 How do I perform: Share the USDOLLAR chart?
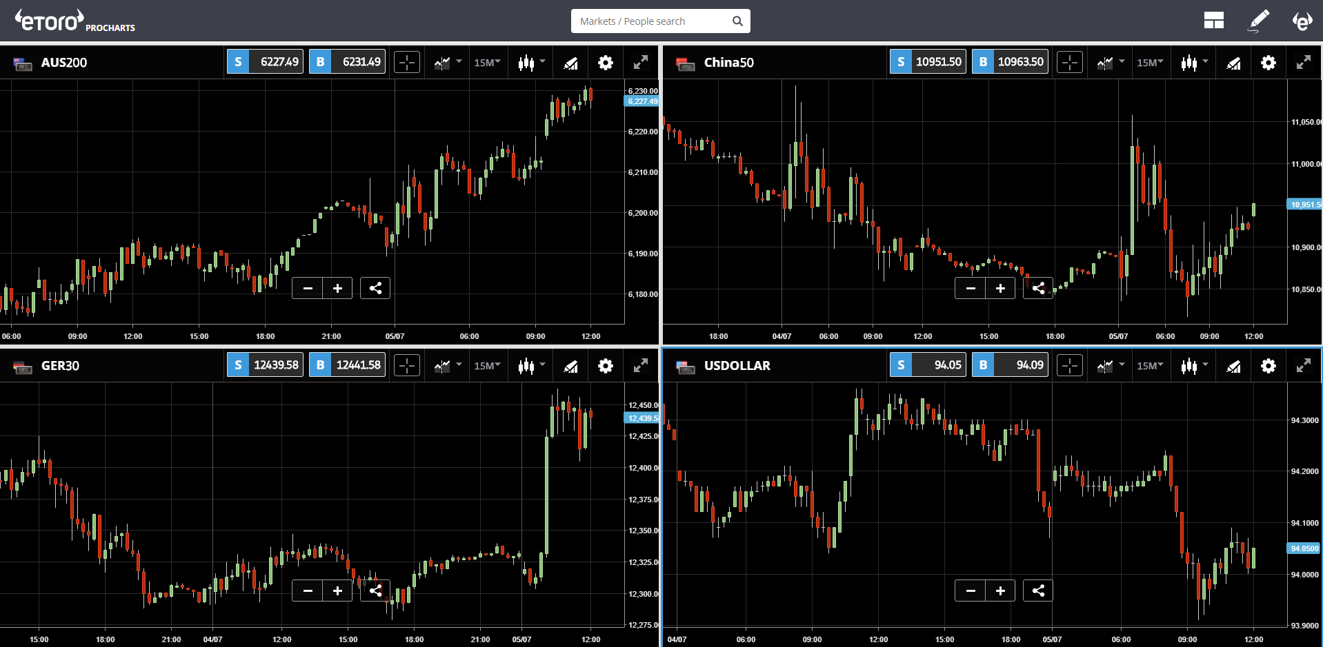pos(1038,590)
